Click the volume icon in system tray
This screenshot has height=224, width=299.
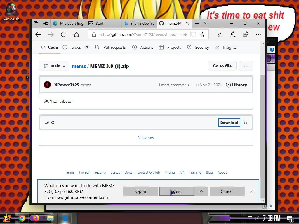pyautogui.click(x=257, y=218)
